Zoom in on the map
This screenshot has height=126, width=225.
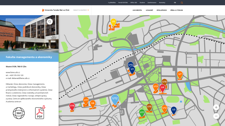[x=216, y=107]
